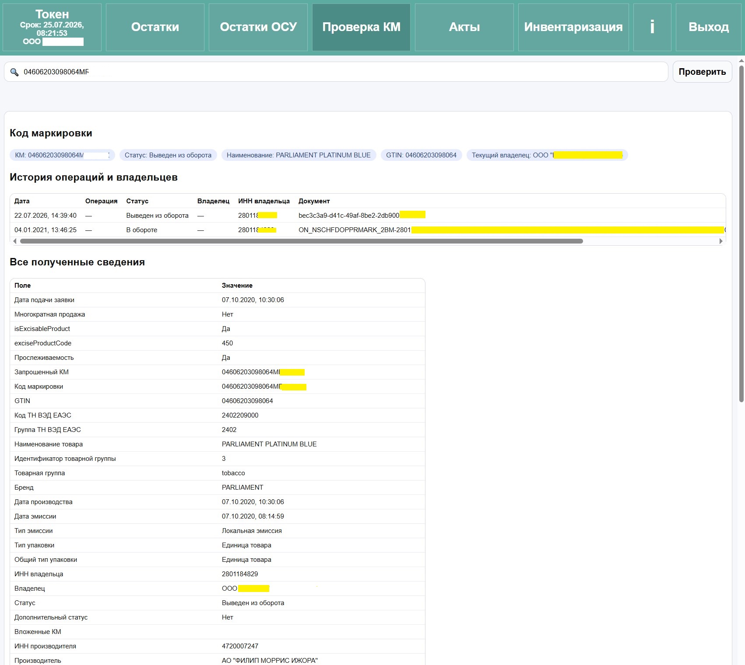The image size is (745, 665).
Task: Switch to Остатки ОСУ tab
Action: tap(258, 27)
